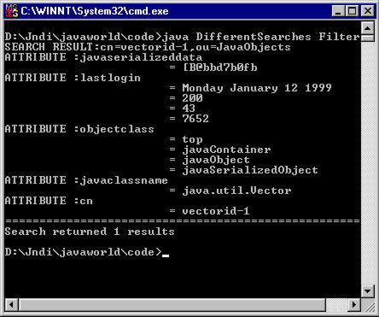Click the vertical scrollbar up arrow
The height and width of the screenshot is (317, 379).
(368, 28)
